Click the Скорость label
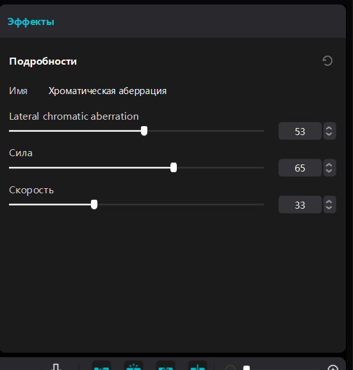The width and height of the screenshot is (353, 370). click(x=31, y=190)
